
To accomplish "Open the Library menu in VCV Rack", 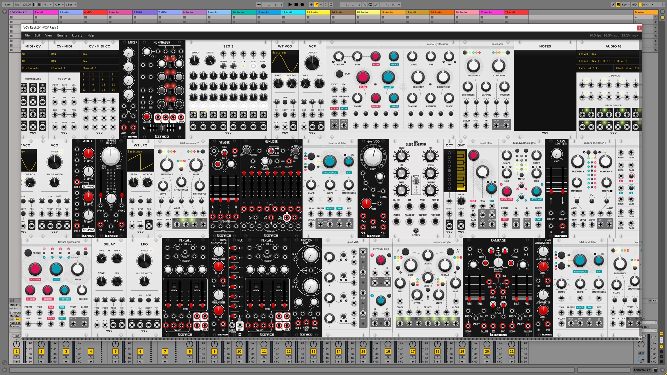I will (x=77, y=35).
